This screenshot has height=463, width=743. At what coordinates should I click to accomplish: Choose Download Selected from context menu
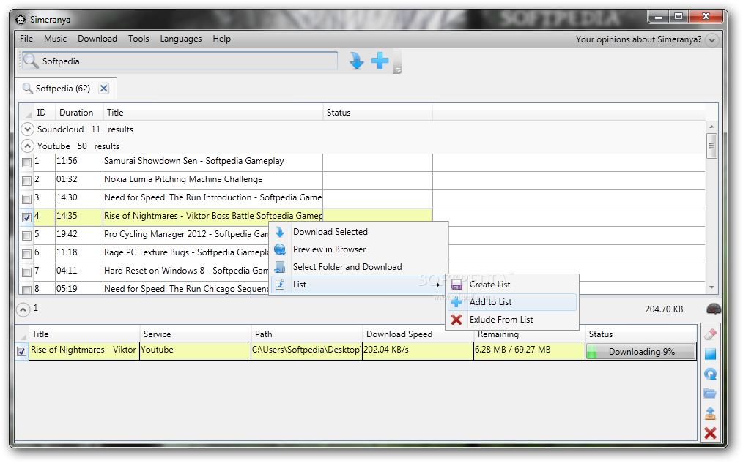pyautogui.click(x=359, y=232)
